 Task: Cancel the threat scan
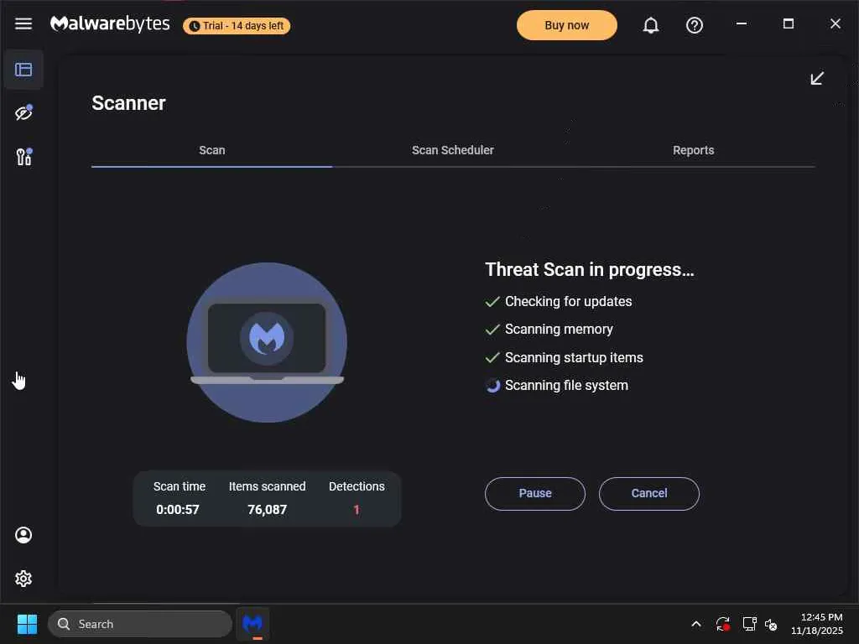(649, 493)
